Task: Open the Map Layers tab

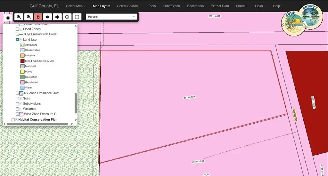Action: click(x=101, y=6)
